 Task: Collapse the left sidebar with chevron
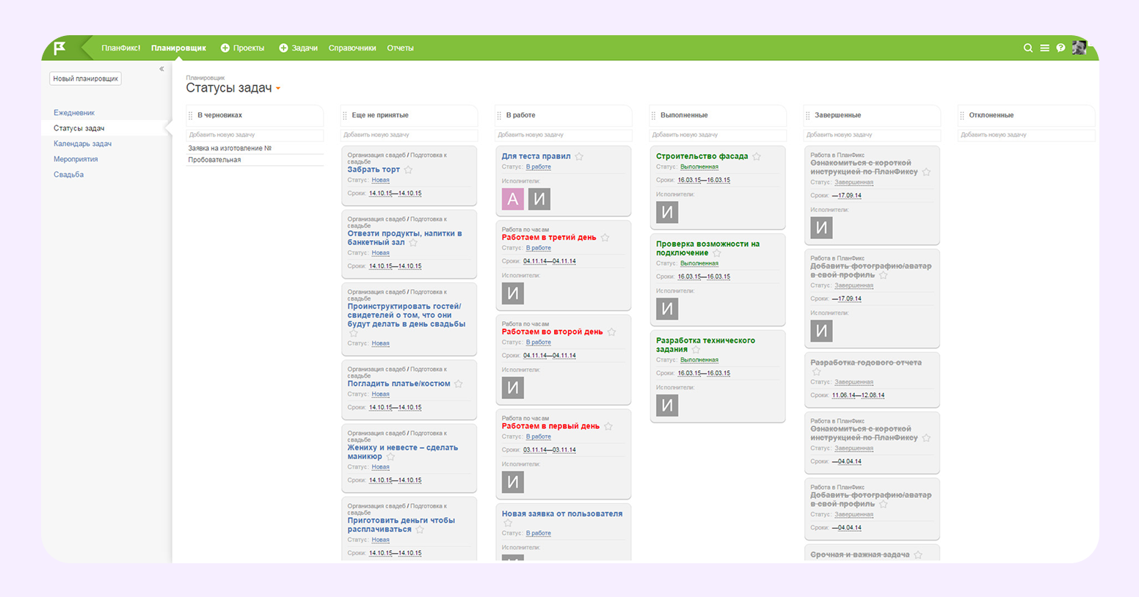point(161,69)
